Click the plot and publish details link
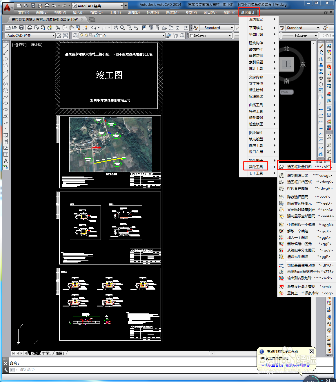The width and height of the screenshot is (336, 382). click(x=287, y=365)
